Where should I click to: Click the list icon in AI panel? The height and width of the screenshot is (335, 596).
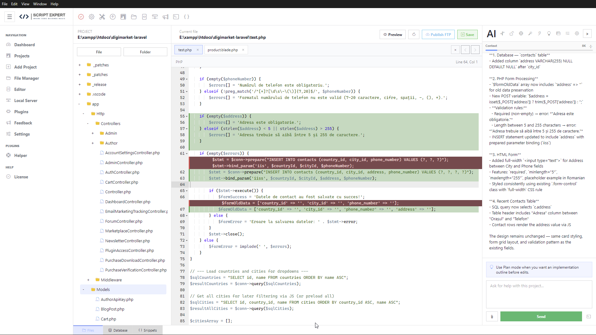point(567,33)
